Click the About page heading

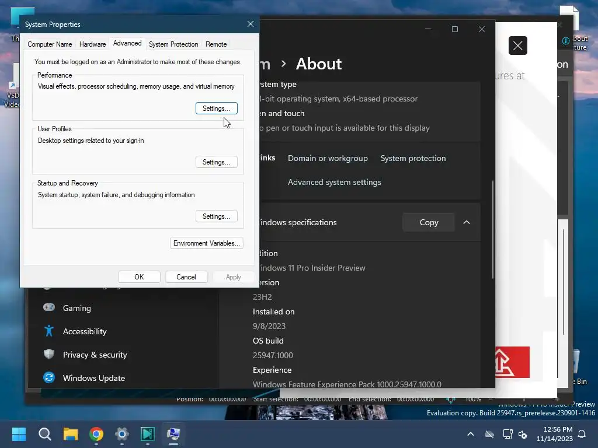[x=319, y=64]
